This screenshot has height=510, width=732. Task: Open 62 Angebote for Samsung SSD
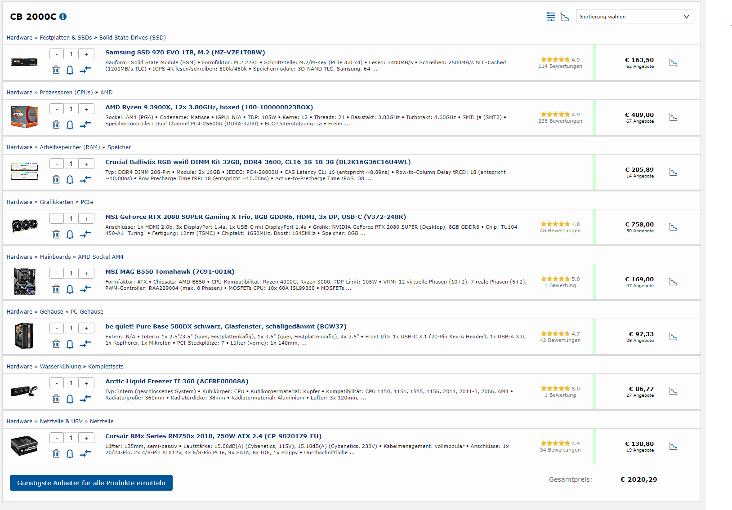coord(640,67)
